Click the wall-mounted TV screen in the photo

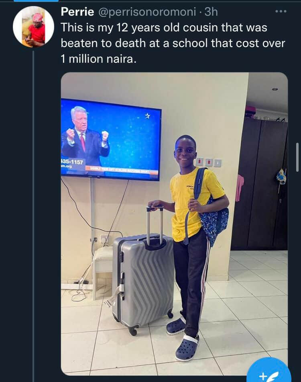(111, 140)
